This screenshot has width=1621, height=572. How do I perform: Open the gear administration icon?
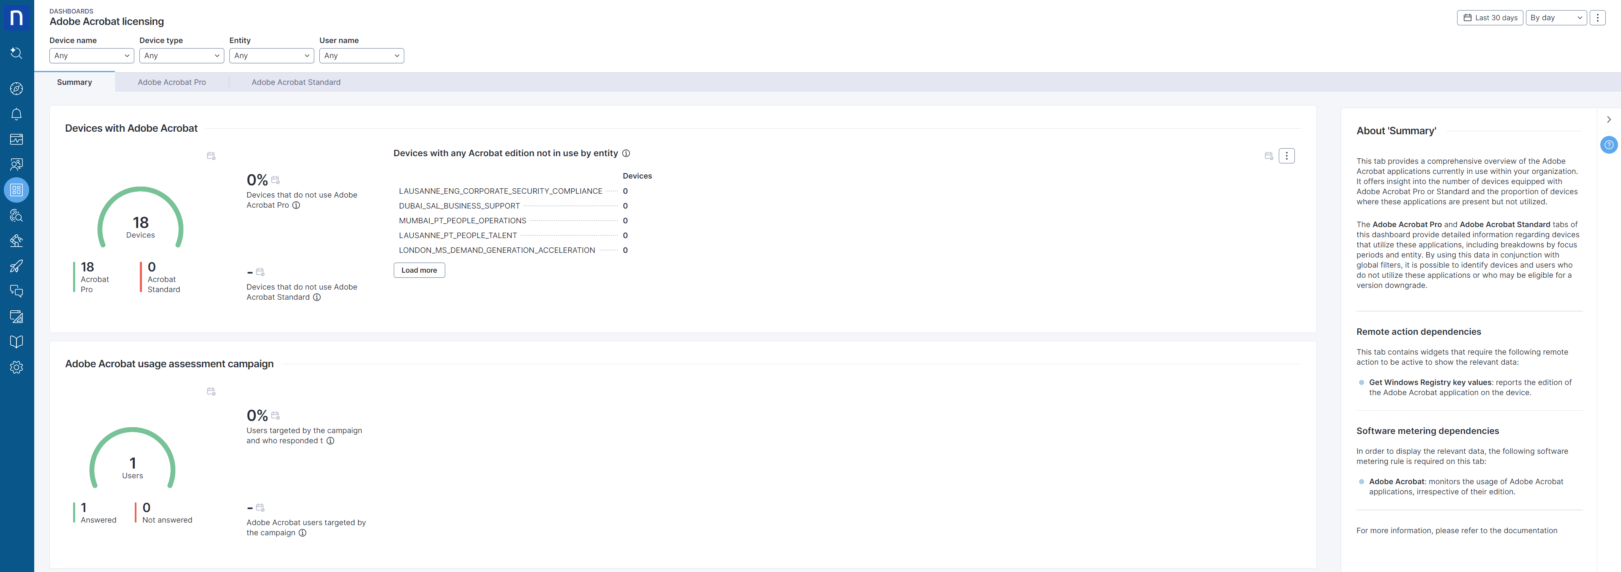pos(16,368)
